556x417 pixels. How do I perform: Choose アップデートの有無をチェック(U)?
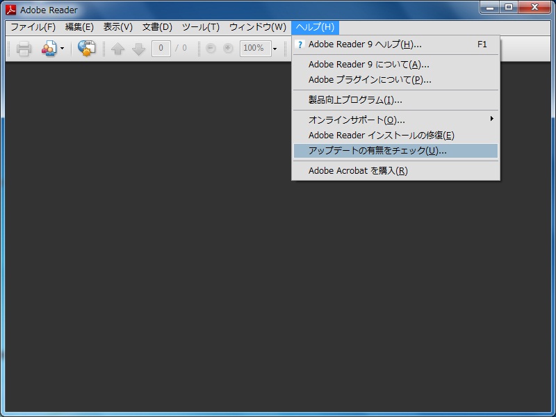(395, 151)
